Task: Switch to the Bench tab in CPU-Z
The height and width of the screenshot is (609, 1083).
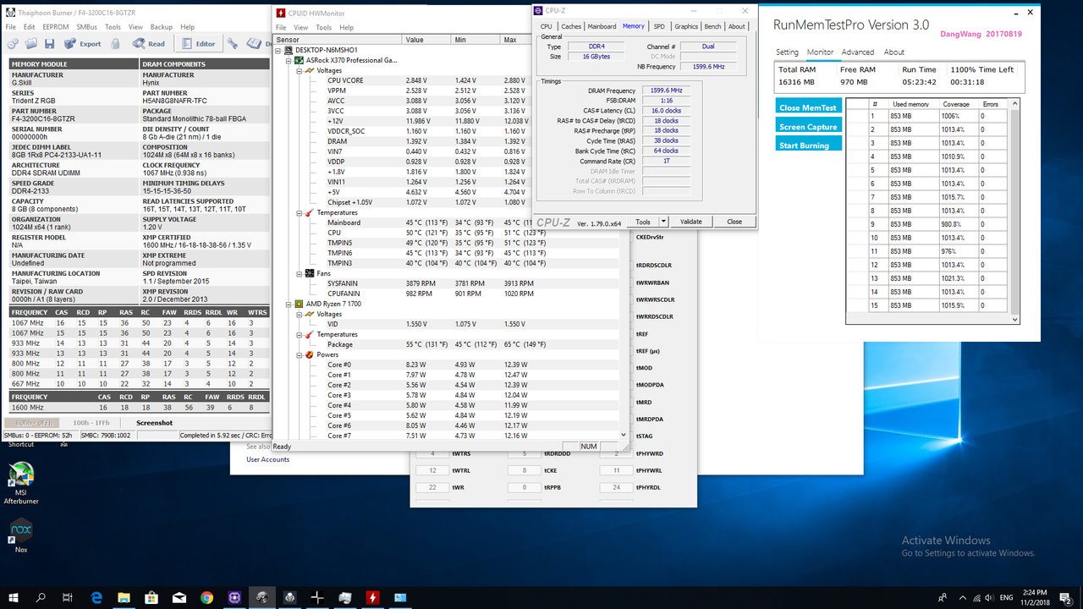Action: point(713,26)
